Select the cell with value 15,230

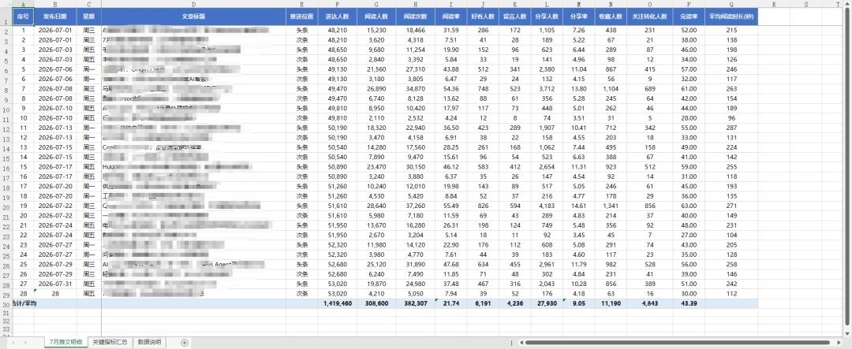click(376, 31)
